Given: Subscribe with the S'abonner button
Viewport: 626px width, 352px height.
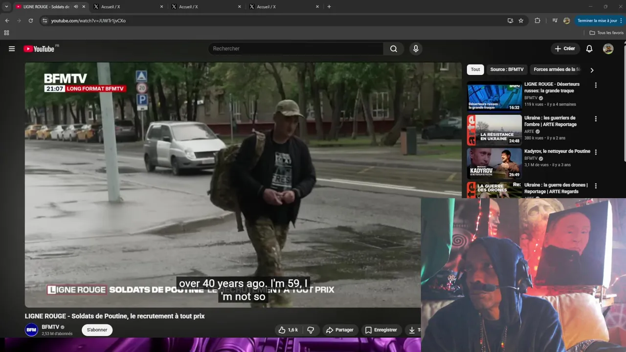Looking at the screenshot, I should (97, 330).
